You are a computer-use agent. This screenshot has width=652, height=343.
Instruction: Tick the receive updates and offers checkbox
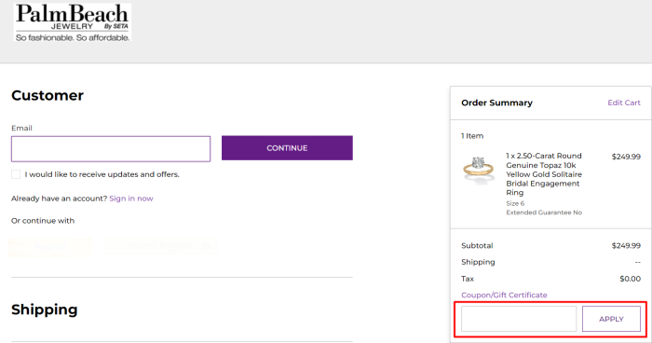(x=16, y=174)
